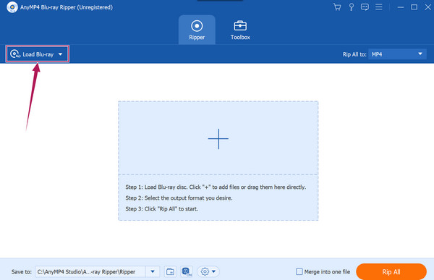Open the Rip All to MP4 dropdown
This screenshot has width=434, height=280.
click(x=397, y=54)
